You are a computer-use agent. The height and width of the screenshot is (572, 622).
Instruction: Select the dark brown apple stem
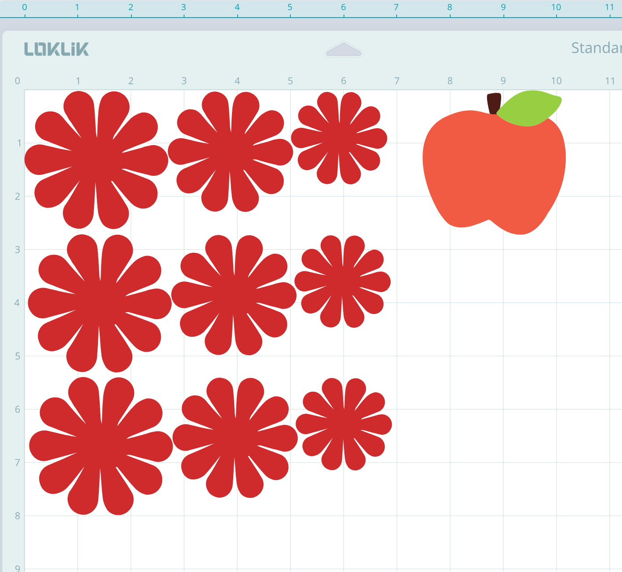click(x=494, y=103)
